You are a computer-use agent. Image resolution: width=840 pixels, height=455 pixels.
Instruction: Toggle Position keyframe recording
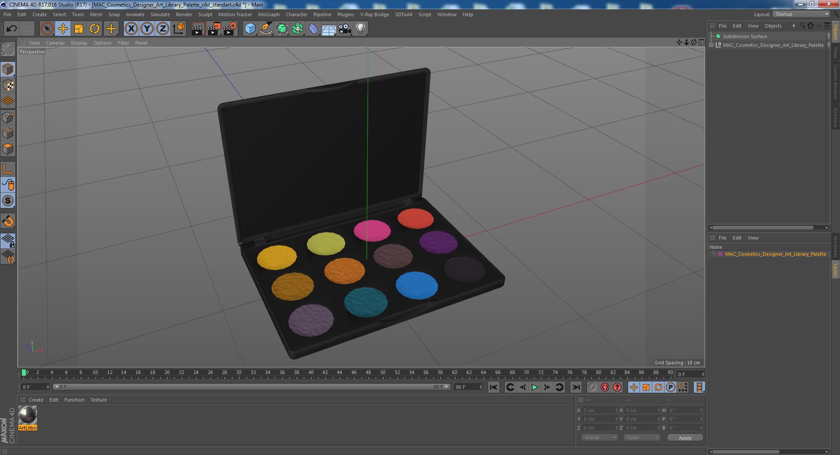coord(633,387)
